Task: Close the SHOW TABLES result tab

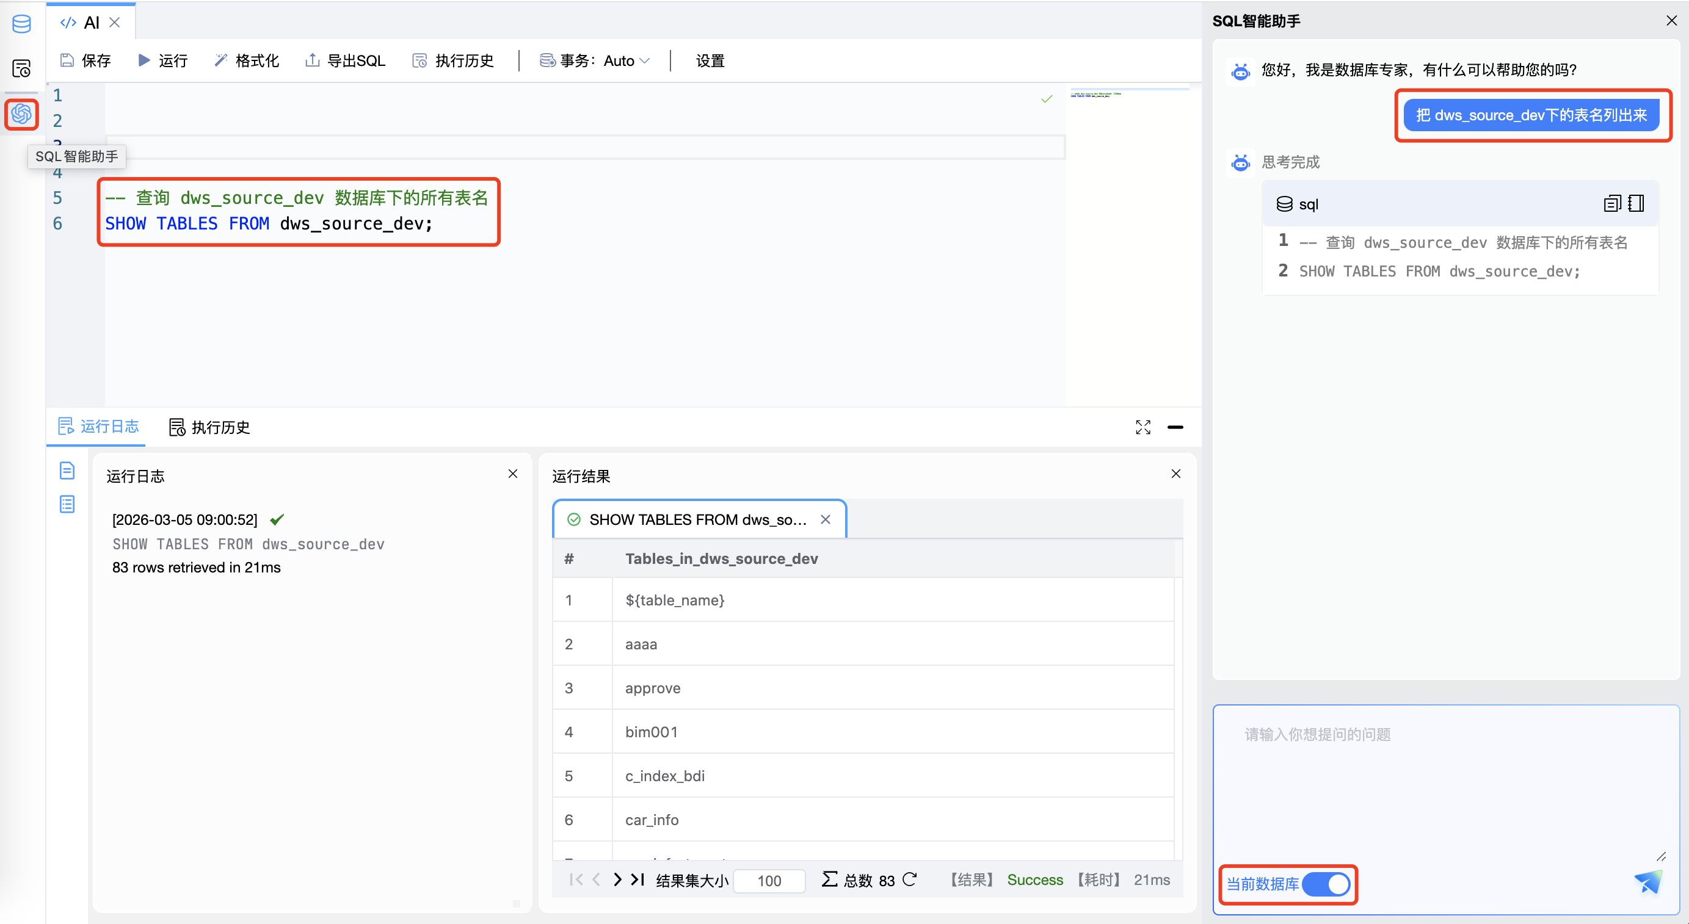Action: pyautogui.click(x=826, y=519)
